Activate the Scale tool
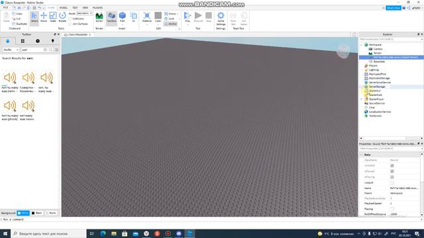 click(x=53, y=18)
